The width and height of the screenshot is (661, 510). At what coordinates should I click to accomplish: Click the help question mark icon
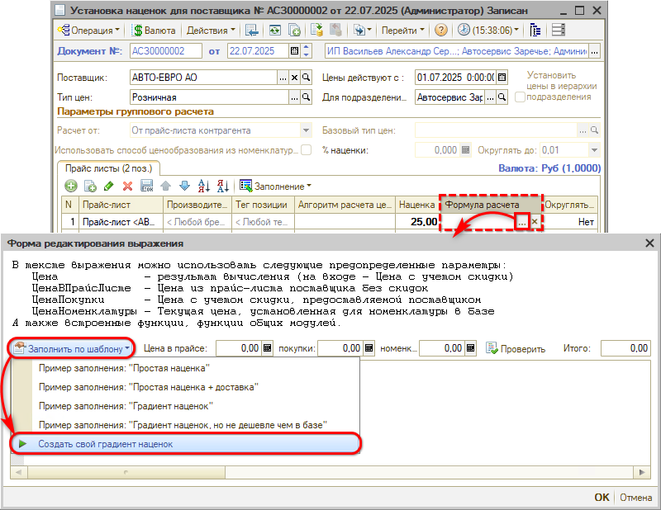[x=441, y=30]
